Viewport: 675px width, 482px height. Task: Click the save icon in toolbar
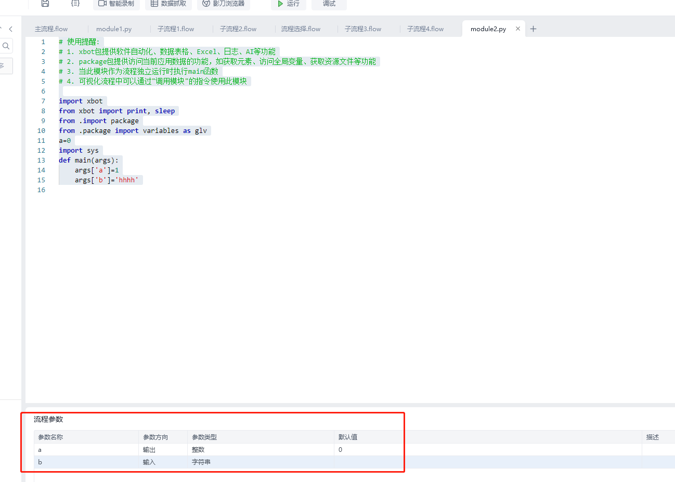click(45, 3)
